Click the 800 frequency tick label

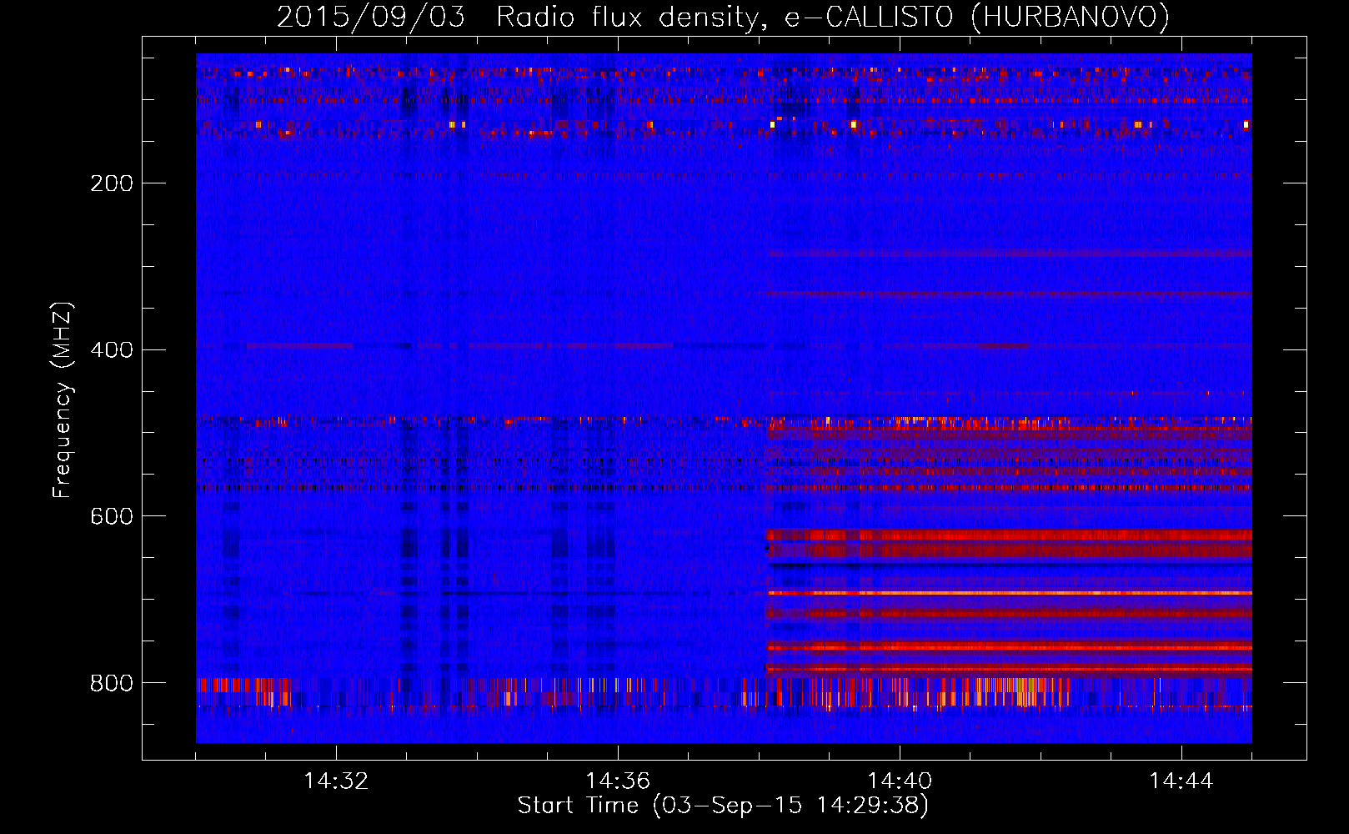[112, 684]
